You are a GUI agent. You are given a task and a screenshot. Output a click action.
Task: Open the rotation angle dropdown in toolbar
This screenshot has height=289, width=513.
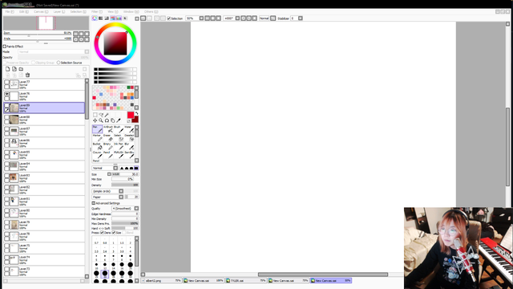pos(237,18)
